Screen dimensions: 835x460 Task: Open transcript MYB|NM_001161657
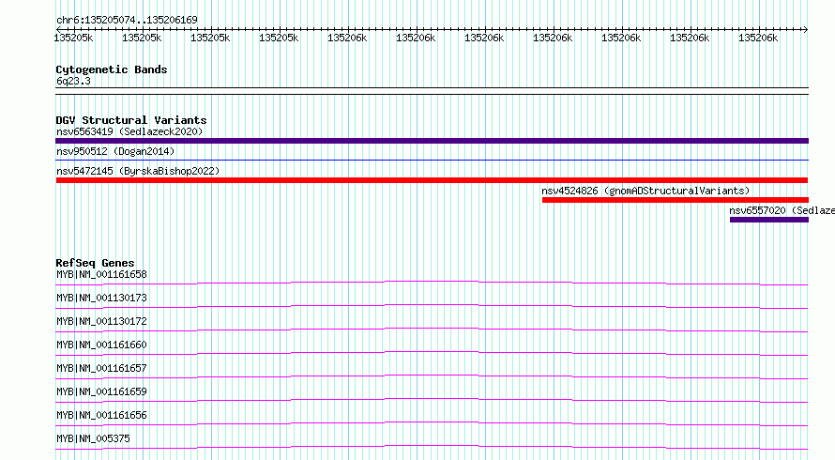tap(101, 368)
